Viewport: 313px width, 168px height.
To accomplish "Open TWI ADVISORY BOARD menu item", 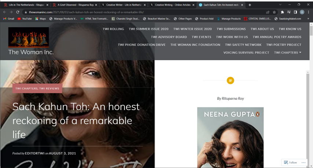I will click(169, 37).
